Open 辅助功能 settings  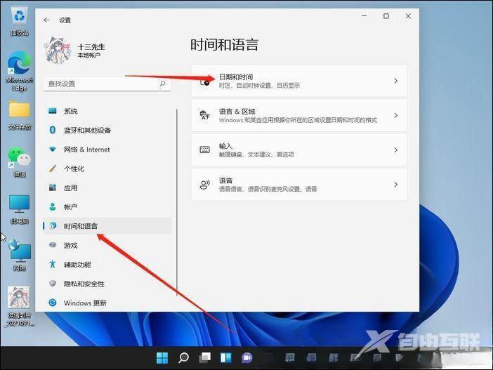click(107, 265)
